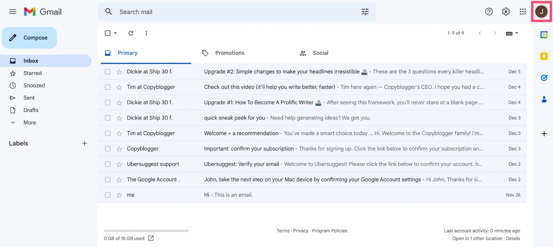Star the Google Account email
Viewport: 553px width, 247px height.
coord(119,180)
